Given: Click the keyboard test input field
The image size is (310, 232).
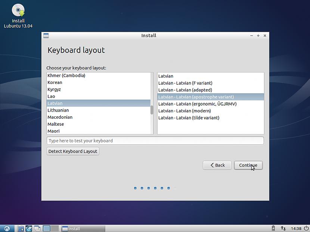Looking at the screenshot, I should pyautogui.click(x=155, y=141).
